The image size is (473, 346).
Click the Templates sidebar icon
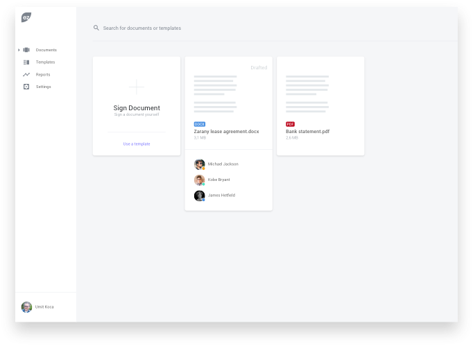[26, 62]
